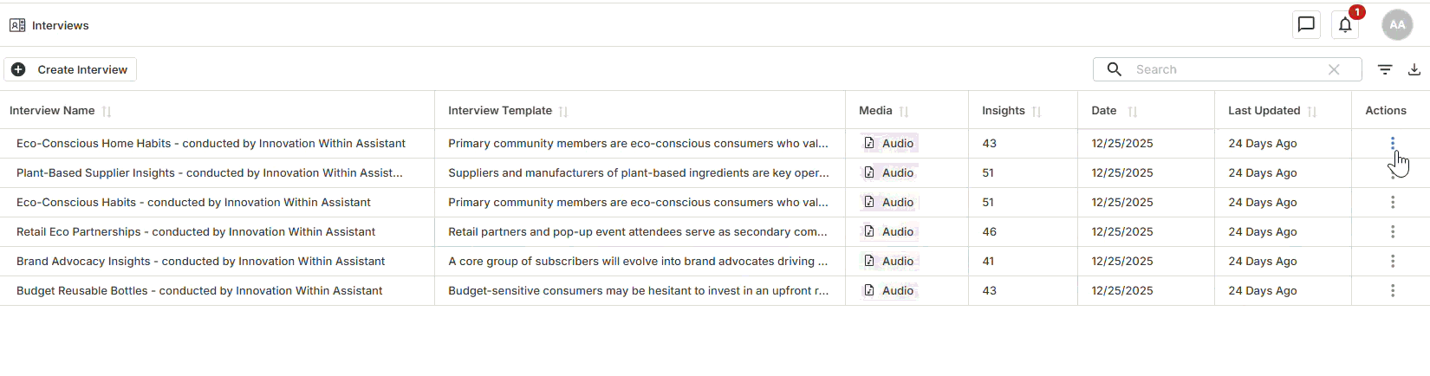Screen dimensions: 1430x376
Task: Click Audio media tag for Eco-Conscious Habits
Action: [889, 202]
